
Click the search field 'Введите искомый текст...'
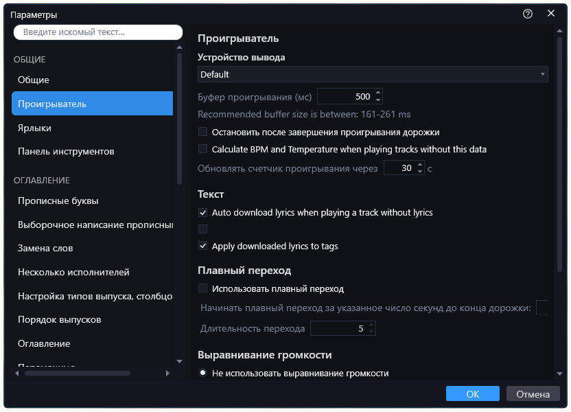[x=98, y=32]
